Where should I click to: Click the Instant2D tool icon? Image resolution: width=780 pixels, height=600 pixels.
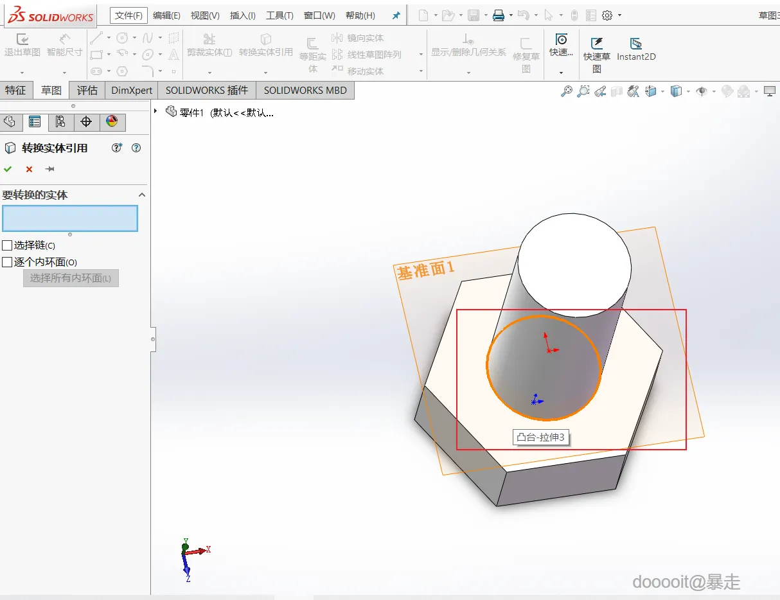636,44
